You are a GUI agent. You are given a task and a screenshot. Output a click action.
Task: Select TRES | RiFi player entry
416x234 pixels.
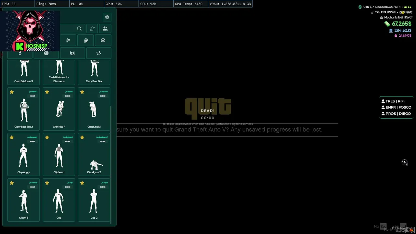[x=393, y=101]
